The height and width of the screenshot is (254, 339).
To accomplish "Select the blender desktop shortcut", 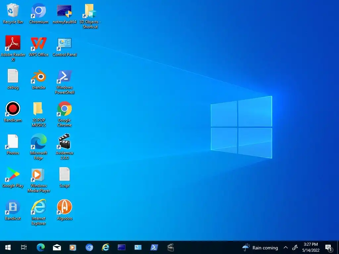I will tap(39, 79).
